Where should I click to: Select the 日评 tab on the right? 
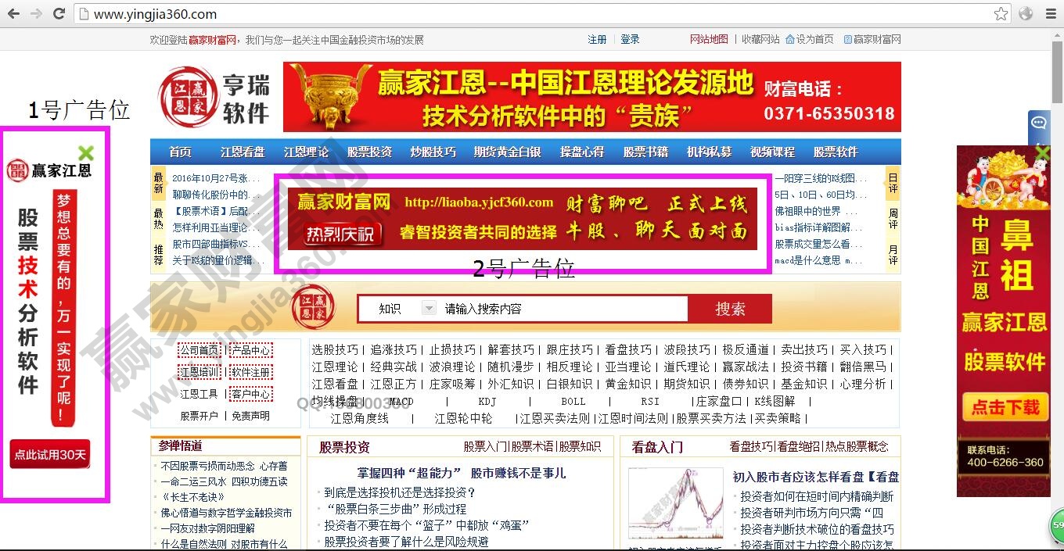(893, 183)
